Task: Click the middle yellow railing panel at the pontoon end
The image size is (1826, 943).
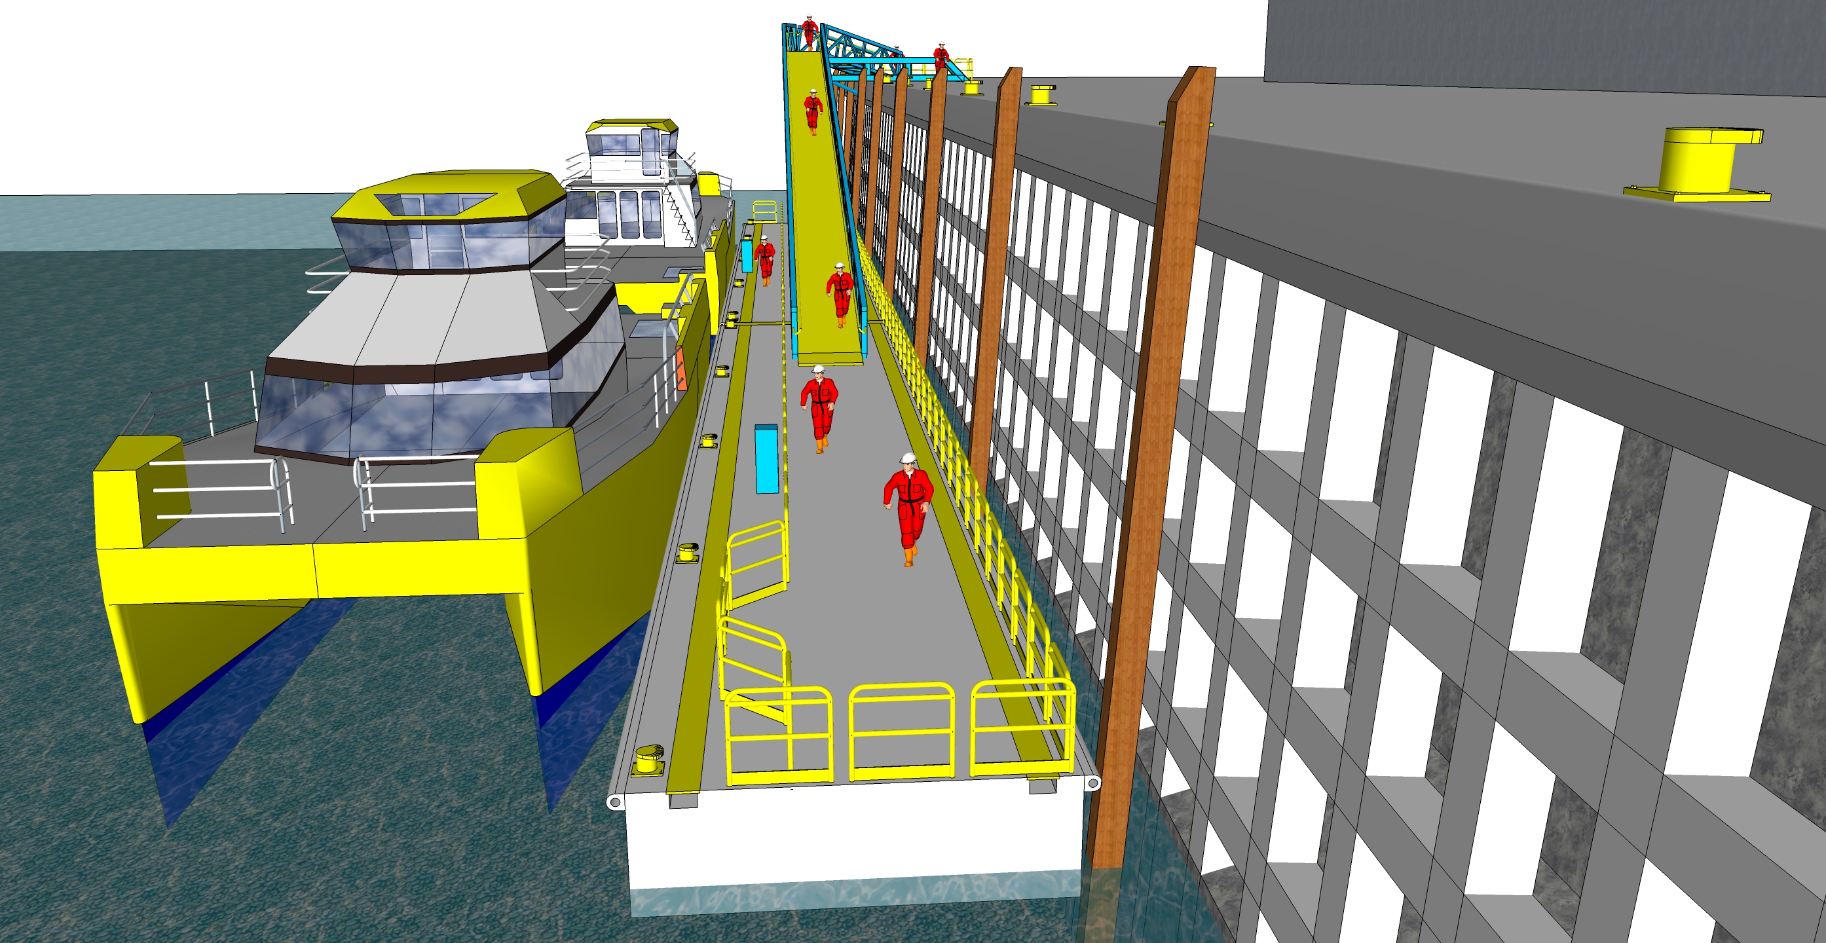Action: click(901, 731)
